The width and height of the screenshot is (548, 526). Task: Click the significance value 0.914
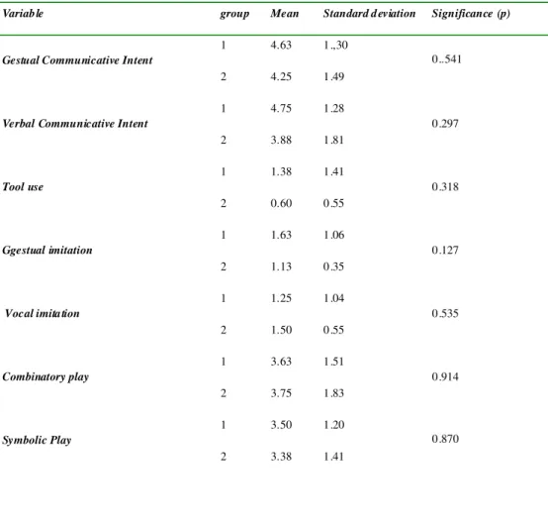[x=445, y=376]
